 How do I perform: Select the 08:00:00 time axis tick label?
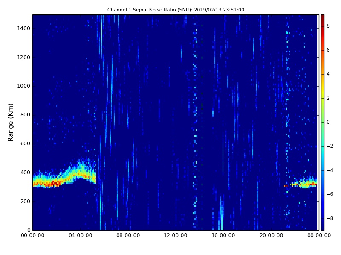[x=128, y=235]
